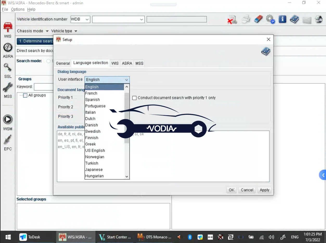Open the File menu

tap(5, 9)
